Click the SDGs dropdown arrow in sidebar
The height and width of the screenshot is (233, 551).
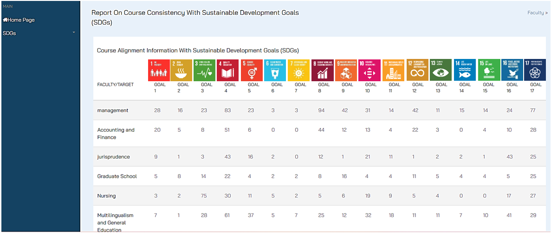(x=74, y=32)
